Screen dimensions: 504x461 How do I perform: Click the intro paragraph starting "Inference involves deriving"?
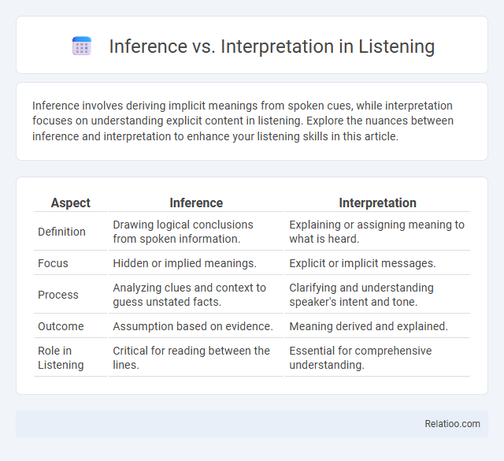243,121
